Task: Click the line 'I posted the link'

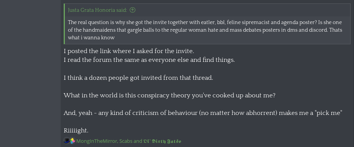Action: (x=129, y=51)
